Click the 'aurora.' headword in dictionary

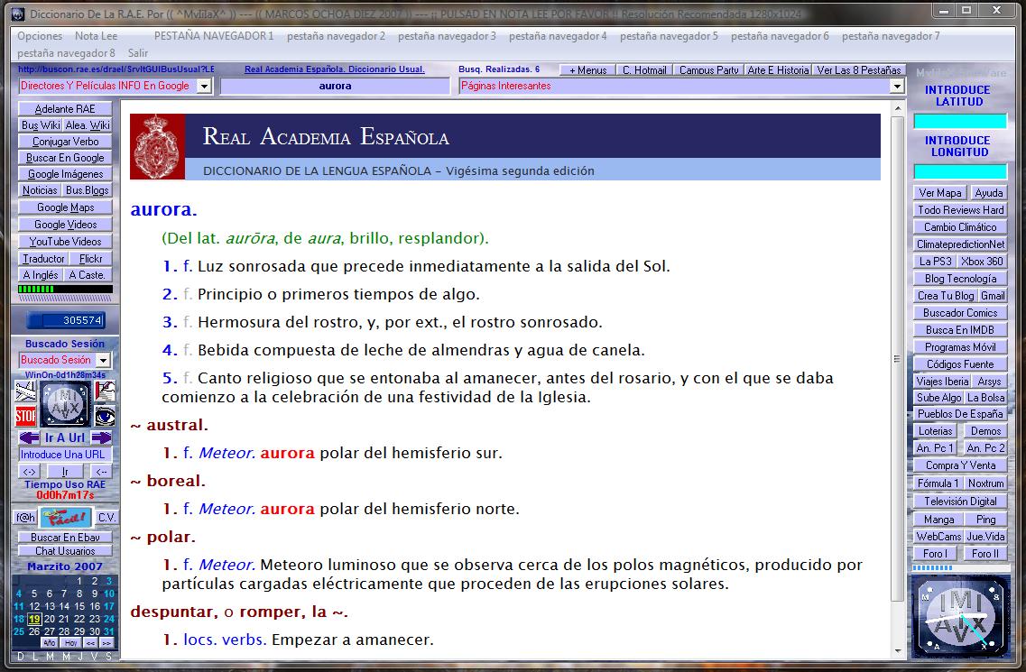[x=163, y=209]
